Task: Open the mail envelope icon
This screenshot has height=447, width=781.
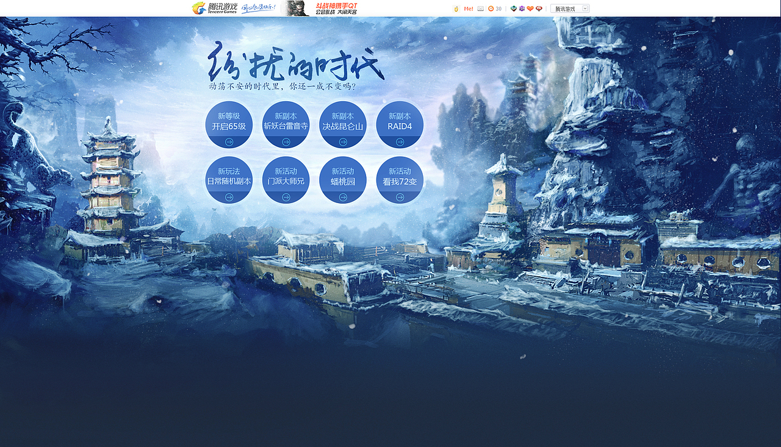Action: 481,9
